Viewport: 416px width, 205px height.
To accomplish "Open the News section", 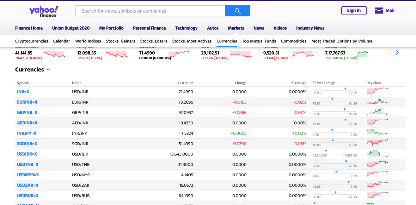I will (x=259, y=28).
